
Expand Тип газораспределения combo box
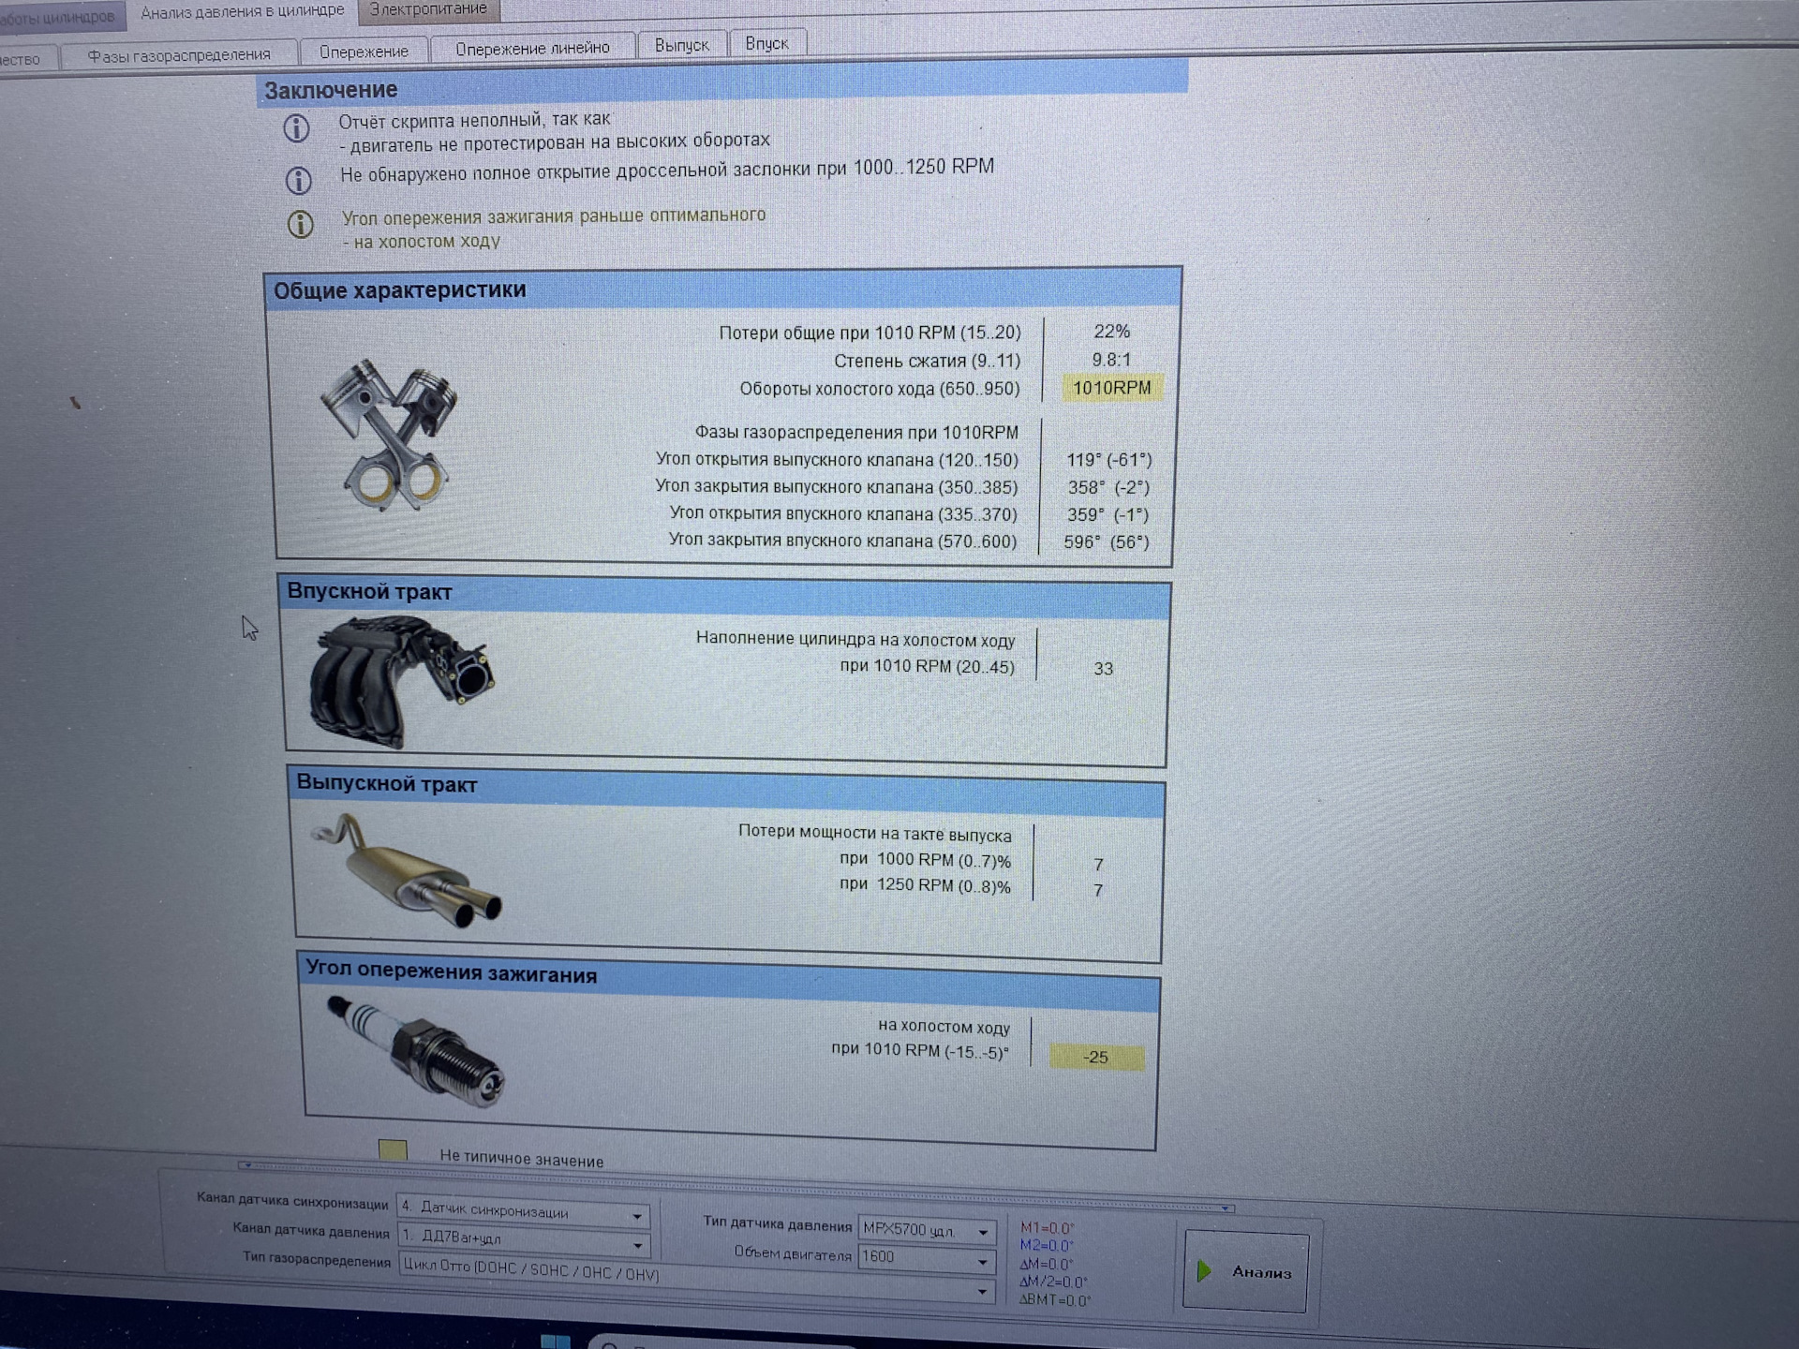(981, 1291)
